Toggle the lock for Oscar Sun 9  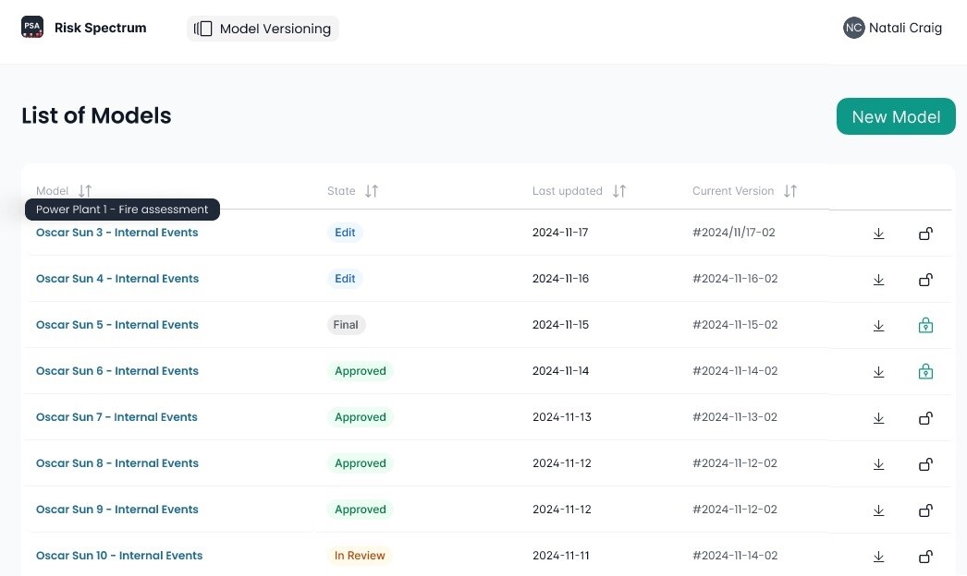click(925, 510)
